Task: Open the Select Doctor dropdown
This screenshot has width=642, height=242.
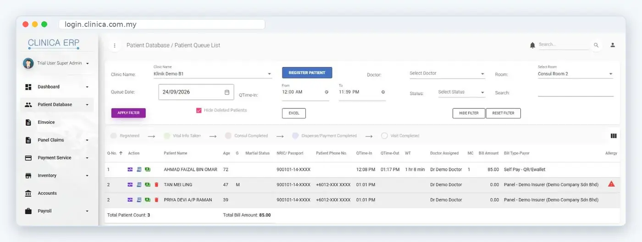Action: tap(447, 74)
